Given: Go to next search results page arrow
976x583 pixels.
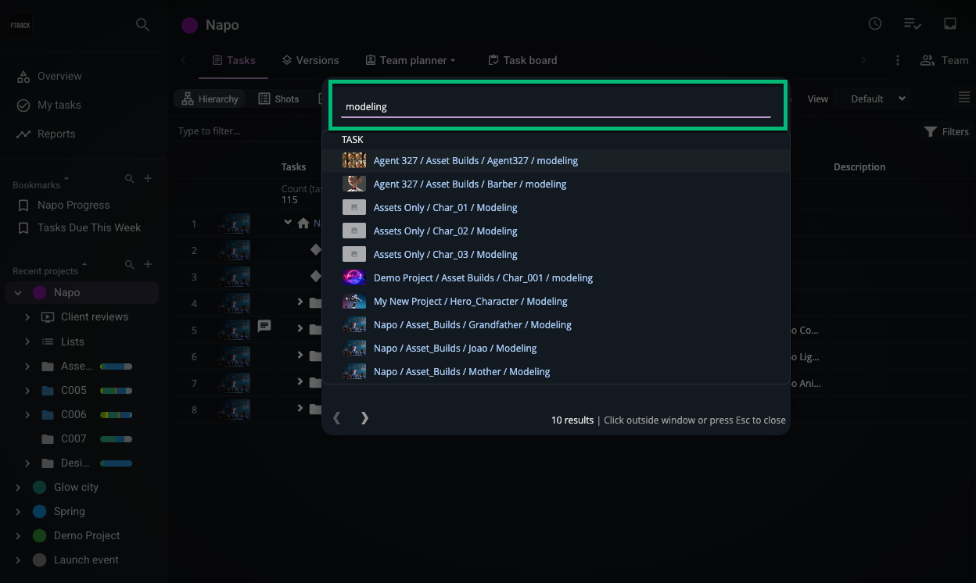Looking at the screenshot, I should click(364, 418).
